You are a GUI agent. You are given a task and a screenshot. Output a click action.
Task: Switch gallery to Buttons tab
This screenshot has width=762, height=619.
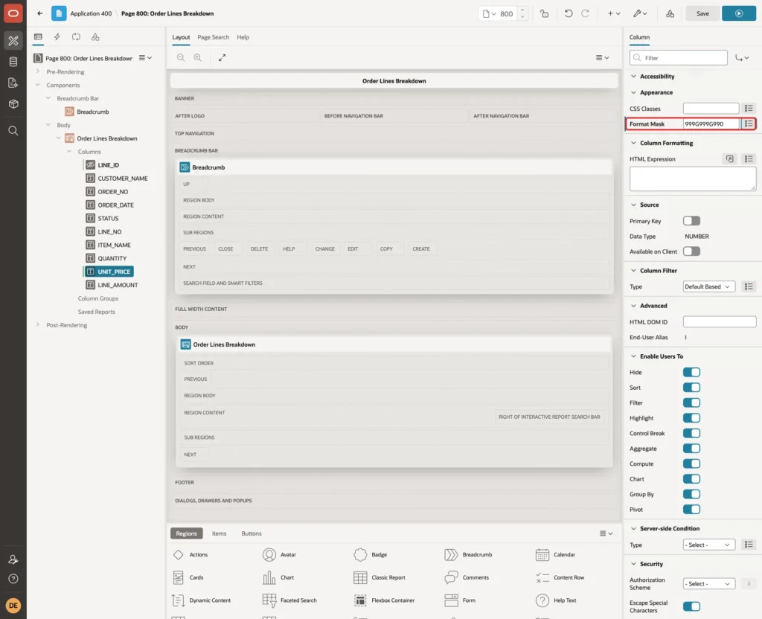tap(252, 533)
